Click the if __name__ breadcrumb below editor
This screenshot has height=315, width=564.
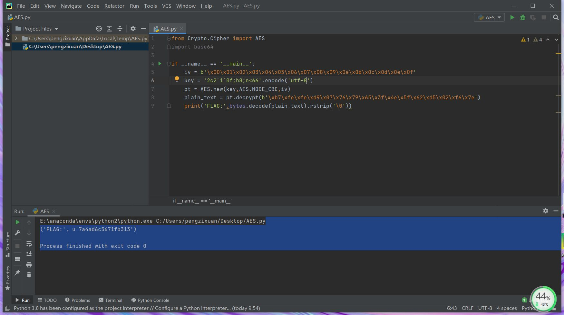tap(202, 201)
